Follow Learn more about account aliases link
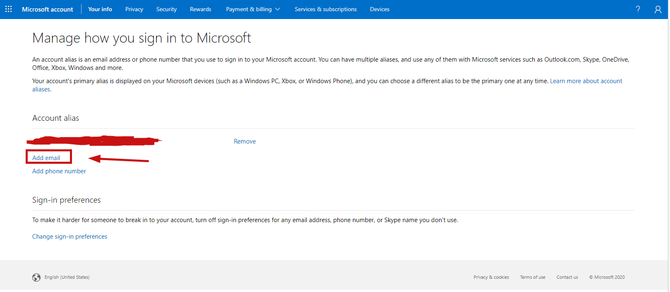The image size is (670, 292). 586,81
